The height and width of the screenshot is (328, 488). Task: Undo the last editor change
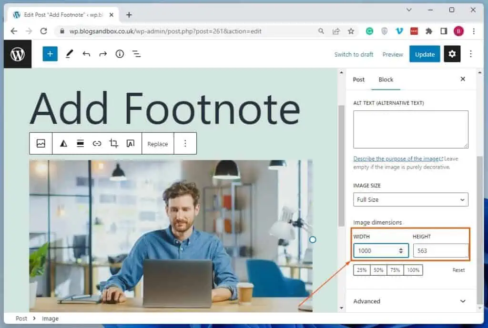coord(86,54)
